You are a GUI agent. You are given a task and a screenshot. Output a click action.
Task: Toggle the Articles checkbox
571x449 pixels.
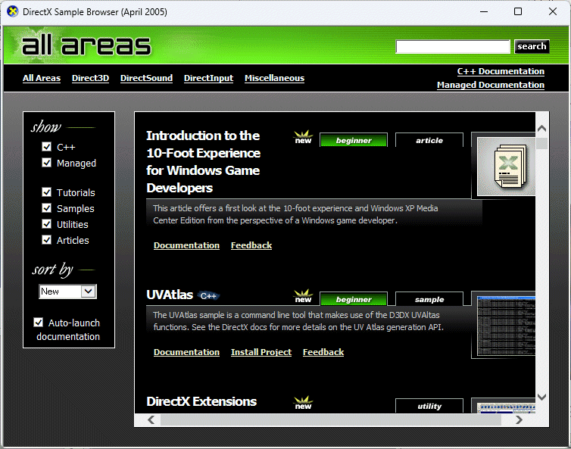point(47,240)
